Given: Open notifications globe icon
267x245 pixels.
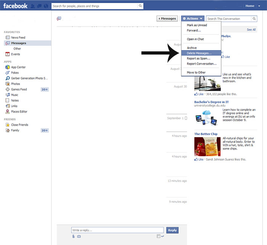Looking at the screenshot, I should click(x=46, y=6).
